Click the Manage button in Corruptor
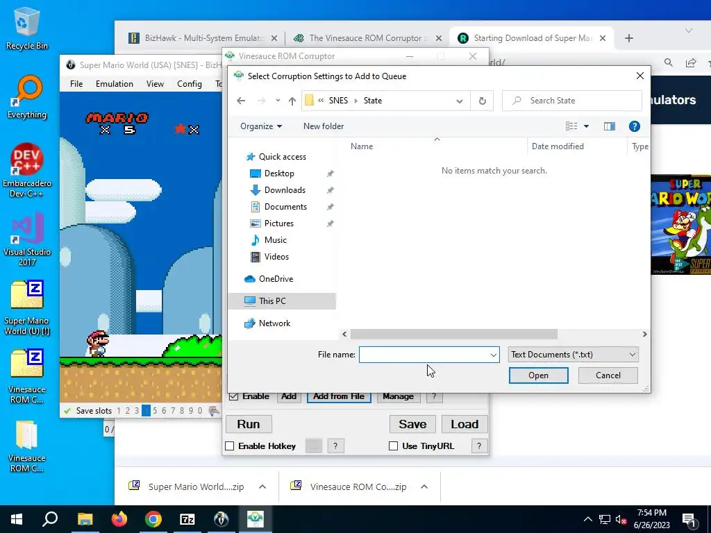 [x=398, y=396]
